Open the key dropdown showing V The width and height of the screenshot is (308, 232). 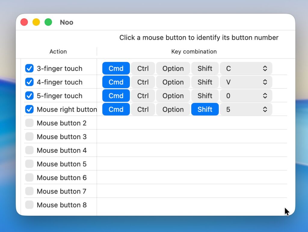246,82
